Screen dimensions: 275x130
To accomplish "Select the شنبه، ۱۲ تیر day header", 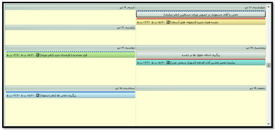I will pyautogui.click(x=70, y=8).
